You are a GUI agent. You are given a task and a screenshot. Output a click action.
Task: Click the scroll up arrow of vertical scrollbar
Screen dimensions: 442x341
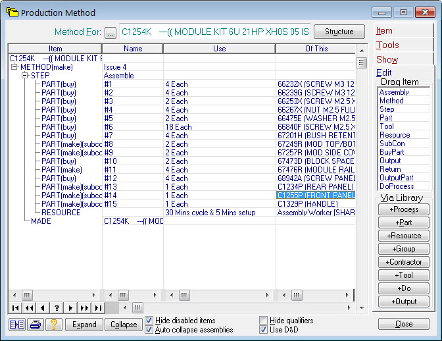(362, 51)
